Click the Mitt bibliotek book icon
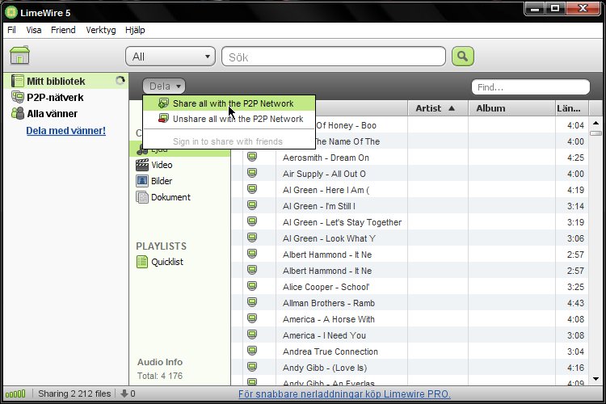The width and height of the screenshot is (606, 404). (18, 81)
